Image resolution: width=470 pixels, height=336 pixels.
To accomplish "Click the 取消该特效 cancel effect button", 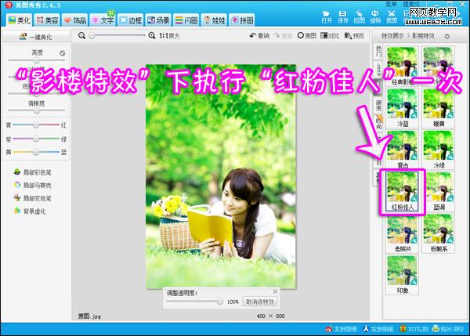I will pyautogui.click(x=260, y=301).
